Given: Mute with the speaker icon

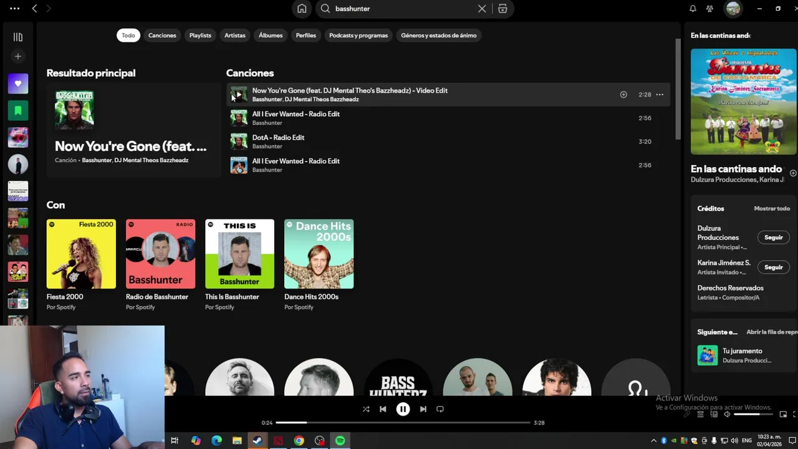Looking at the screenshot, I should pyautogui.click(x=727, y=414).
